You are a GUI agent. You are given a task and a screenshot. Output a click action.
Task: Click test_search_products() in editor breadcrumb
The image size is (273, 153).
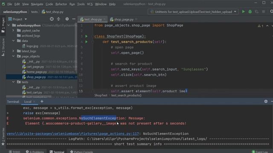point(126,95)
